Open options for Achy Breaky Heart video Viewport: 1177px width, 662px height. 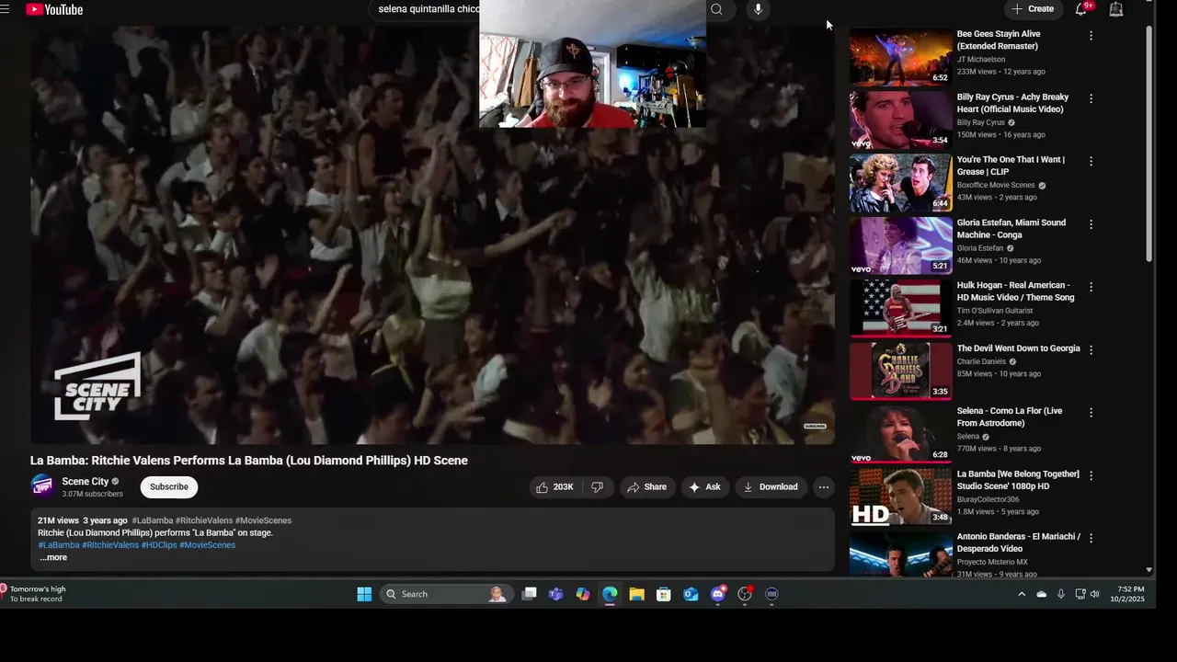[1091, 98]
